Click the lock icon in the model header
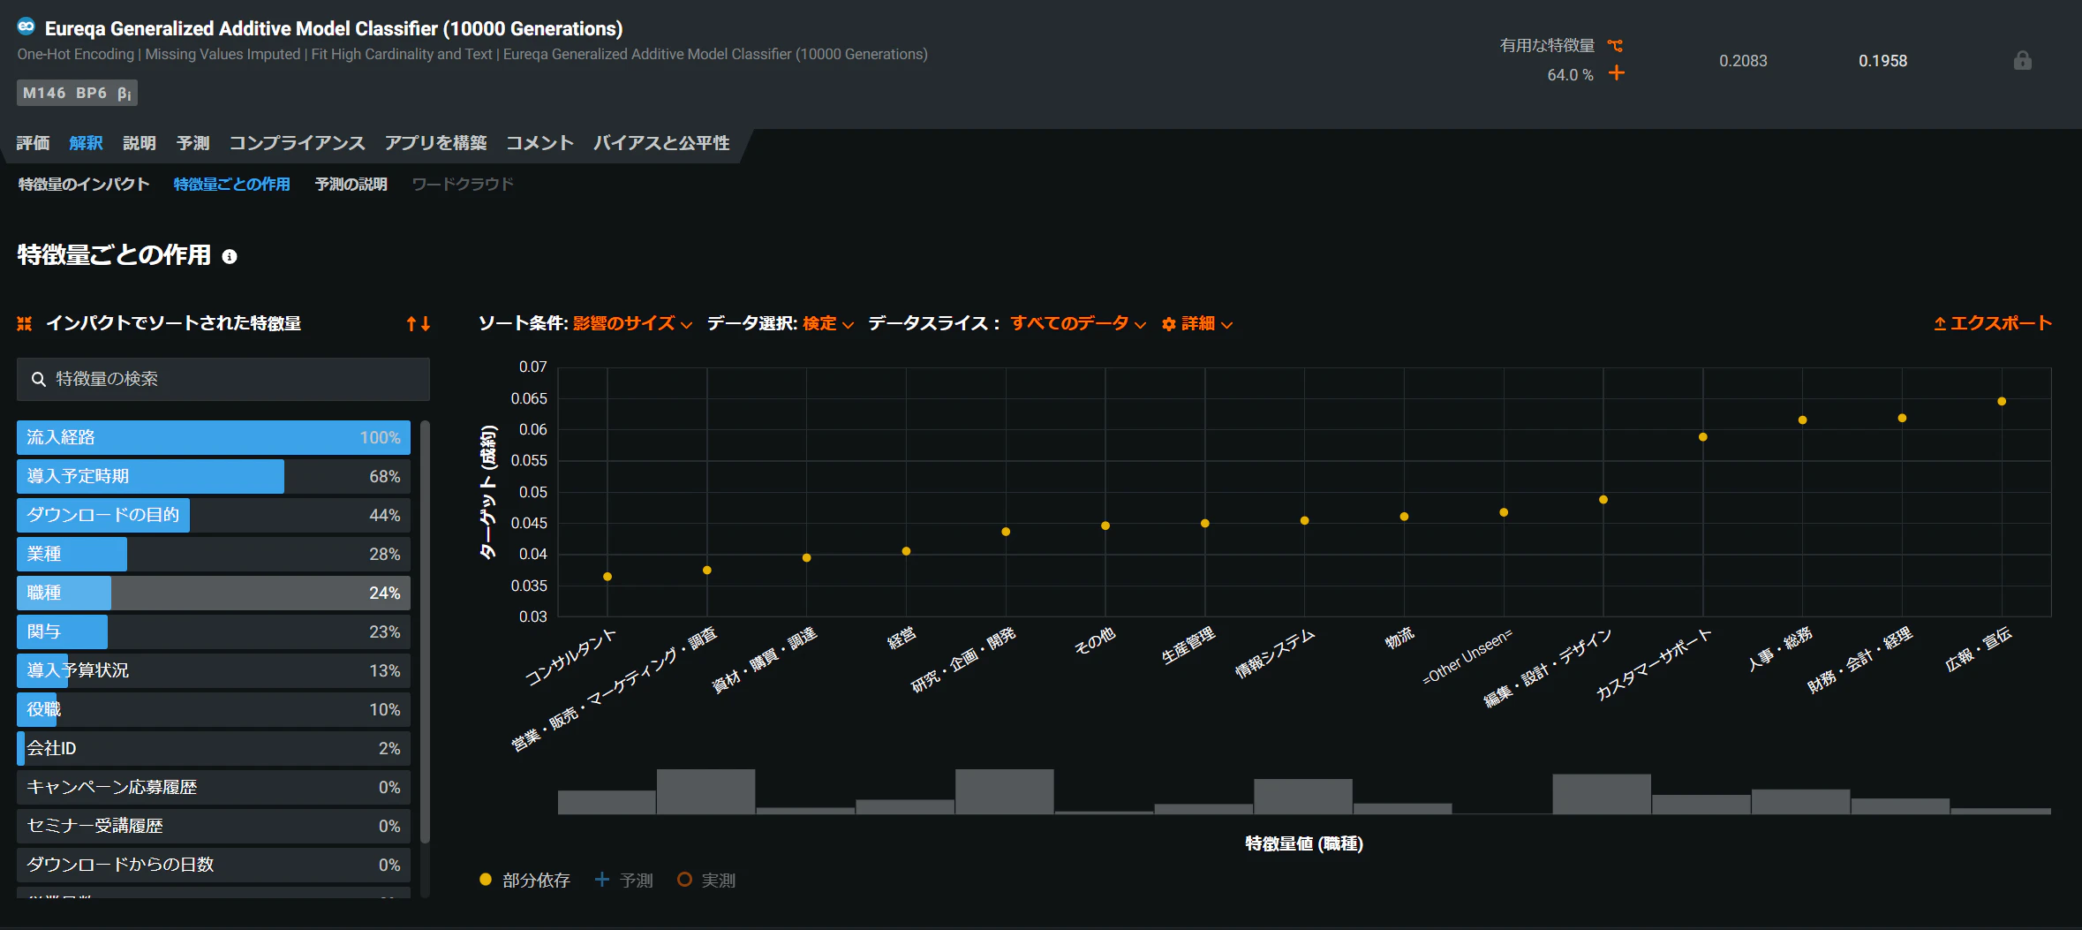The width and height of the screenshot is (2082, 930). pos(2022,60)
